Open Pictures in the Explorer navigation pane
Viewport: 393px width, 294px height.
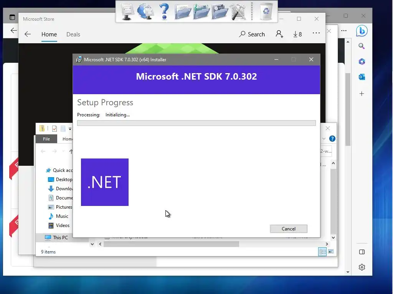click(60, 207)
